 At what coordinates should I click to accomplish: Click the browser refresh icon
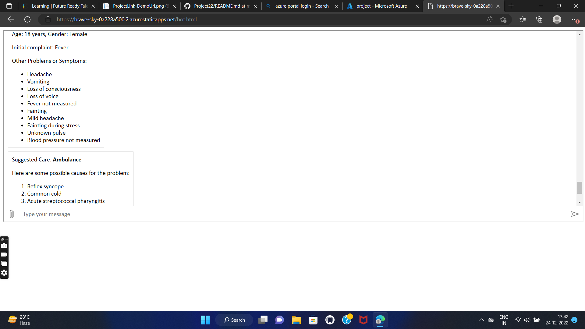click(x=27, y=19)
